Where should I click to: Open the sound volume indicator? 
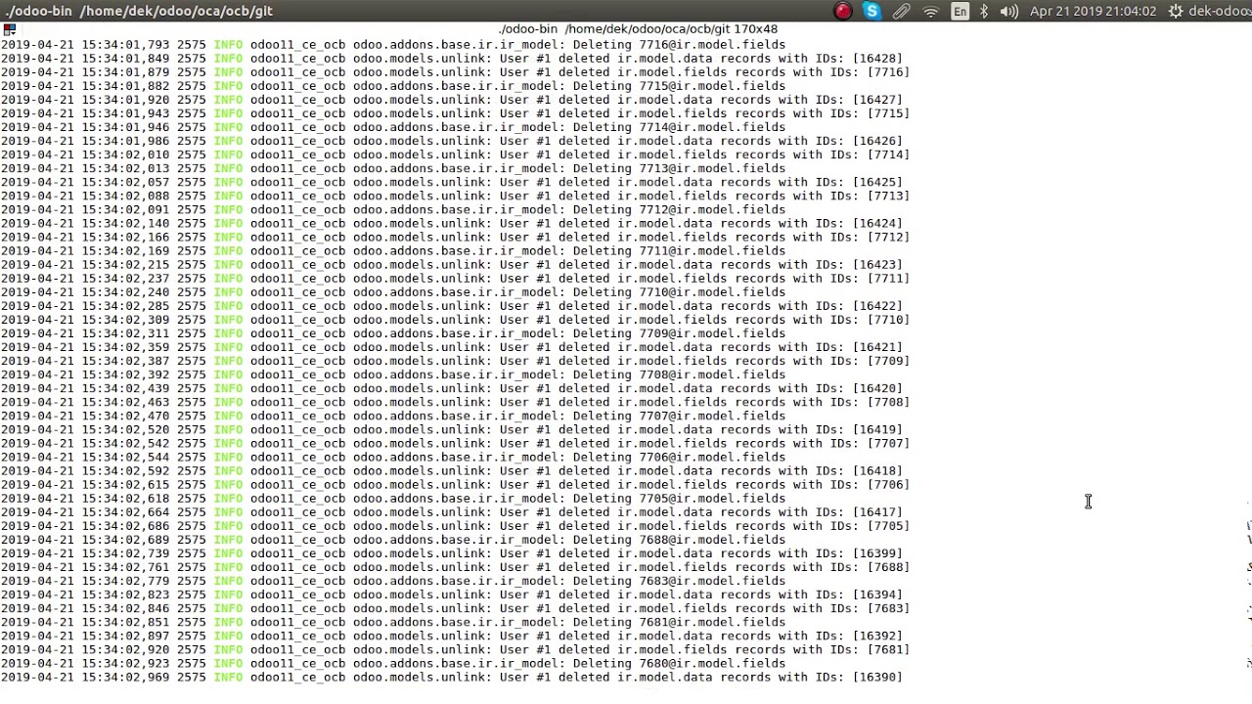point(1009,12)
